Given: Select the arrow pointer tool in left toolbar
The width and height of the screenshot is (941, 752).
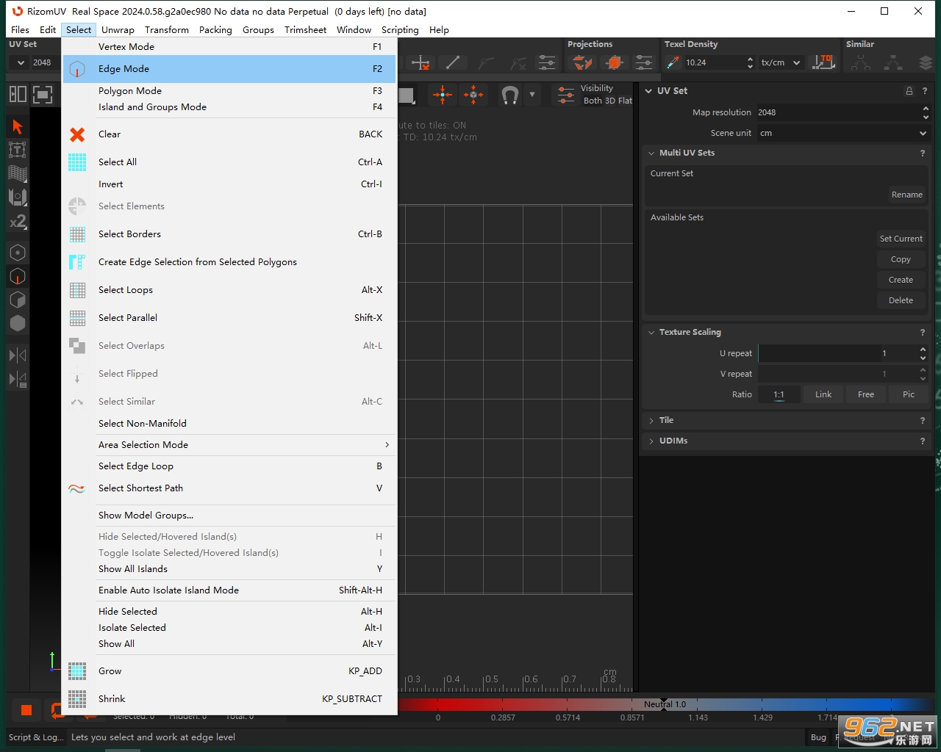Looking at the screenshot, I should pyautogui.click(x=18, y=126).
